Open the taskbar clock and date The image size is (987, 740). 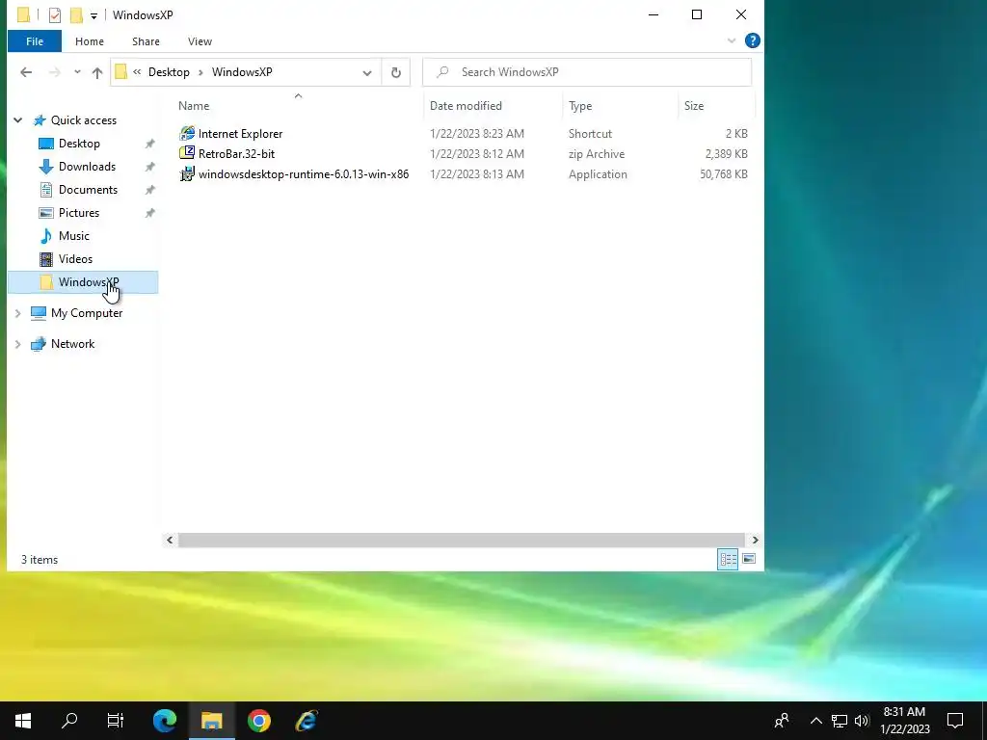(x=904, y=721)
